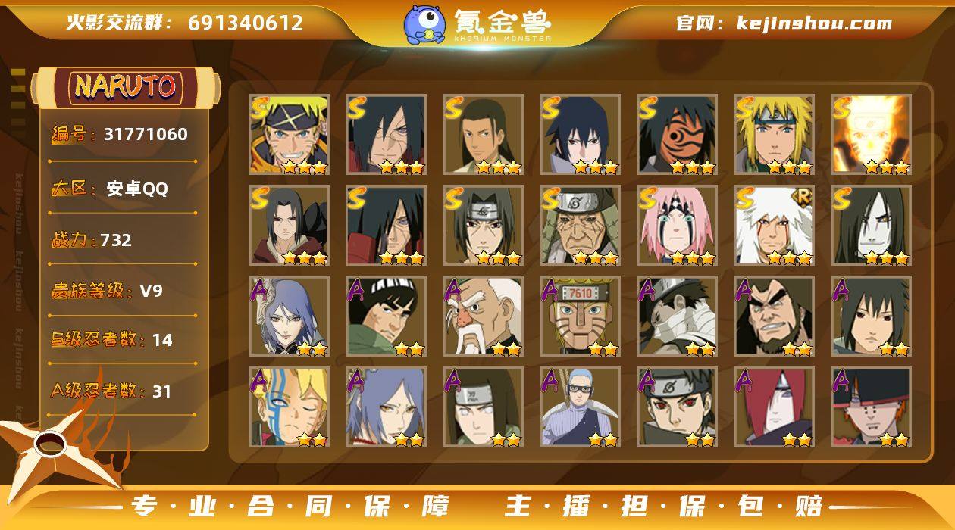This screenshot has height=530, width=955.
Task: Click the account ID 31771060
Action: point(146,135)
